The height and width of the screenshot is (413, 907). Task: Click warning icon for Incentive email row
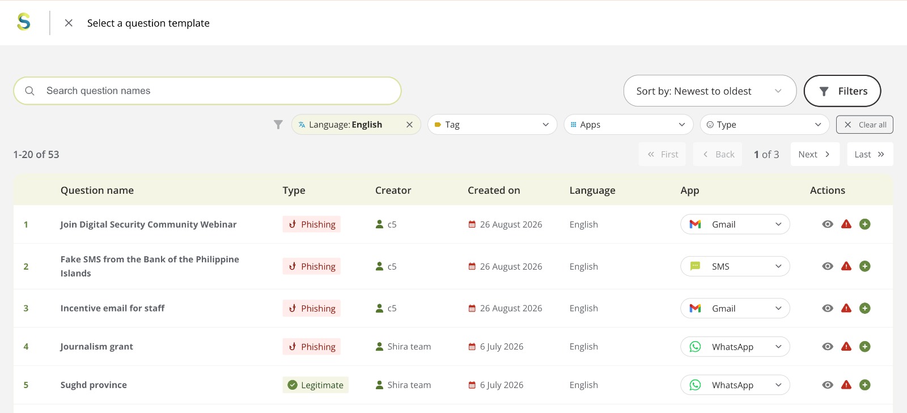(x=846, y=308)
